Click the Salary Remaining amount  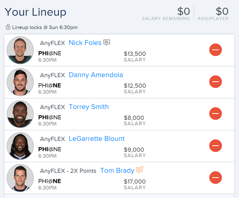click(184, 11)
